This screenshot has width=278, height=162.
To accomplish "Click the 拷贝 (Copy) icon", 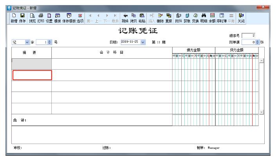I will tap(134, 18).
